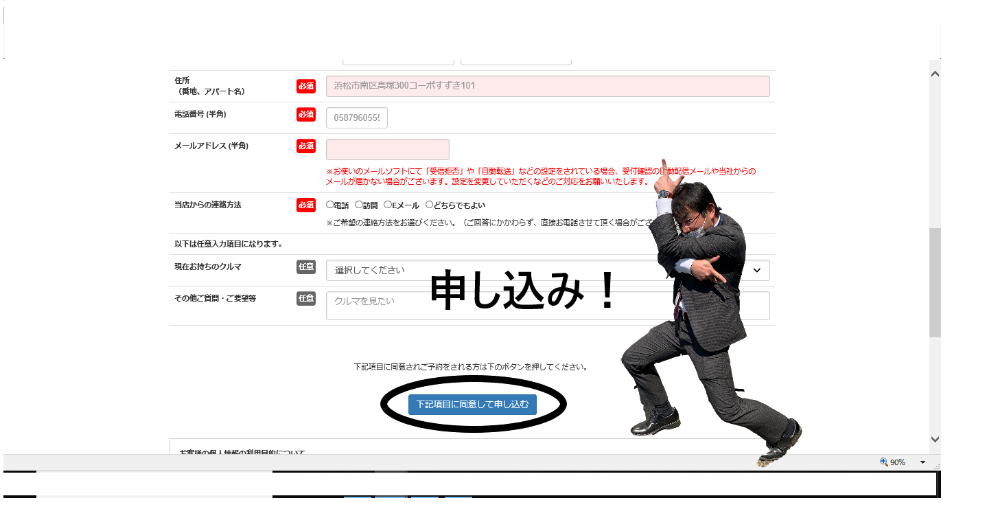This screenshot has height=518, width=987.
Task: Click the address field with 浜松市南区高塚300
Action: coord(548,86)
